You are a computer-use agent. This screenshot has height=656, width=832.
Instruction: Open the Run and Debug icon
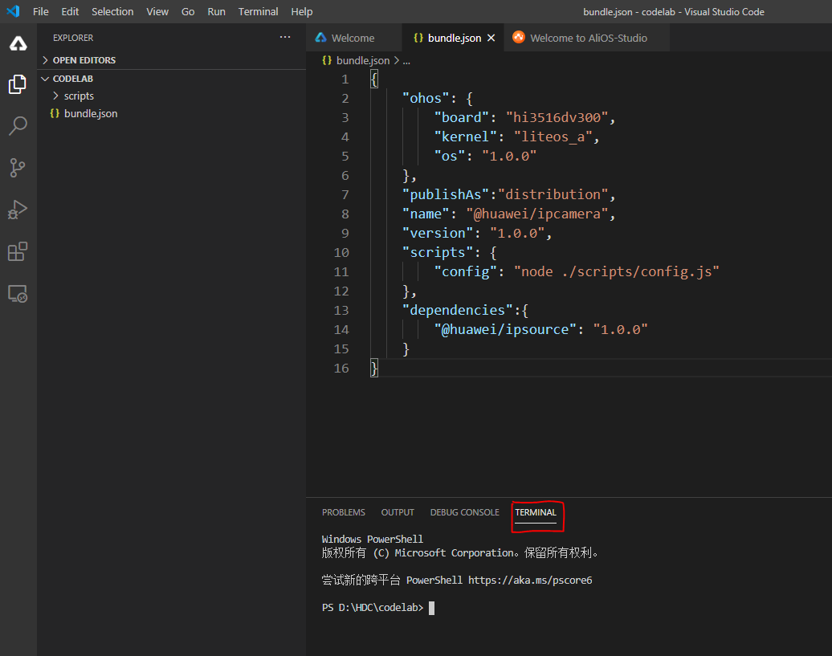click(18, 210)
